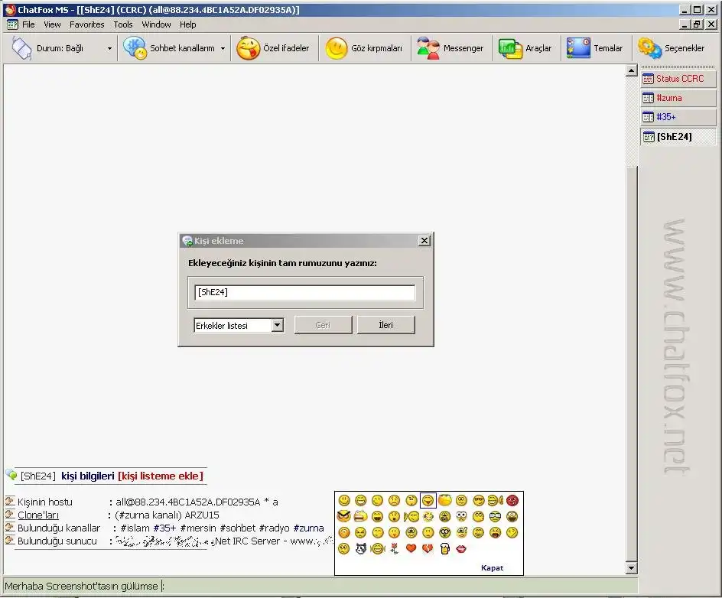This screenshot has height=598, width=722.
Task: Open the View menu
Action: [x=52, y=24]
